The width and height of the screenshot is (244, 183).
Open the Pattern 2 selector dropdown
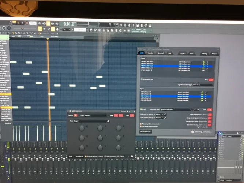coord(80,30)
